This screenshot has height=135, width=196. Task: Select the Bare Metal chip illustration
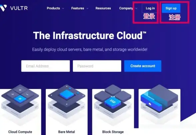pyautogui.click(x=67, y=102)
